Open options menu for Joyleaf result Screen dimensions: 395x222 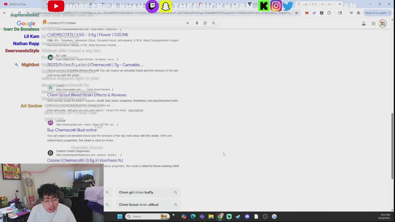[118, 125]
